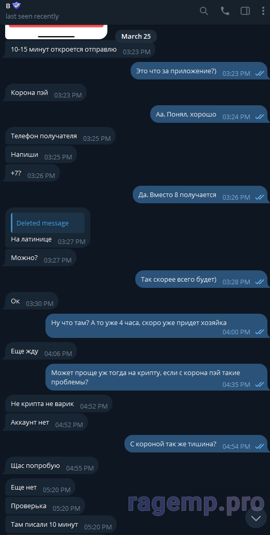
Task: Click 'Ну что там? А то уже 4 часа' message
Action: coord(156,326)
